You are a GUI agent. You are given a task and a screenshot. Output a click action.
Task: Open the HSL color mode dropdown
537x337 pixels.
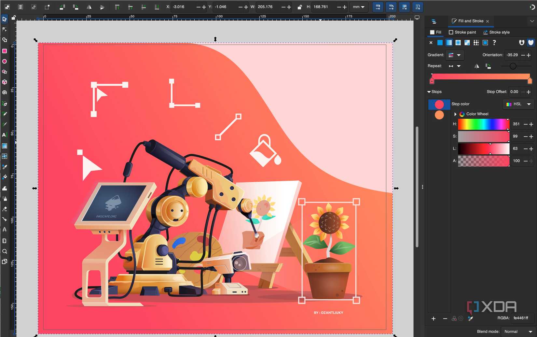click(x=518, y=104)
